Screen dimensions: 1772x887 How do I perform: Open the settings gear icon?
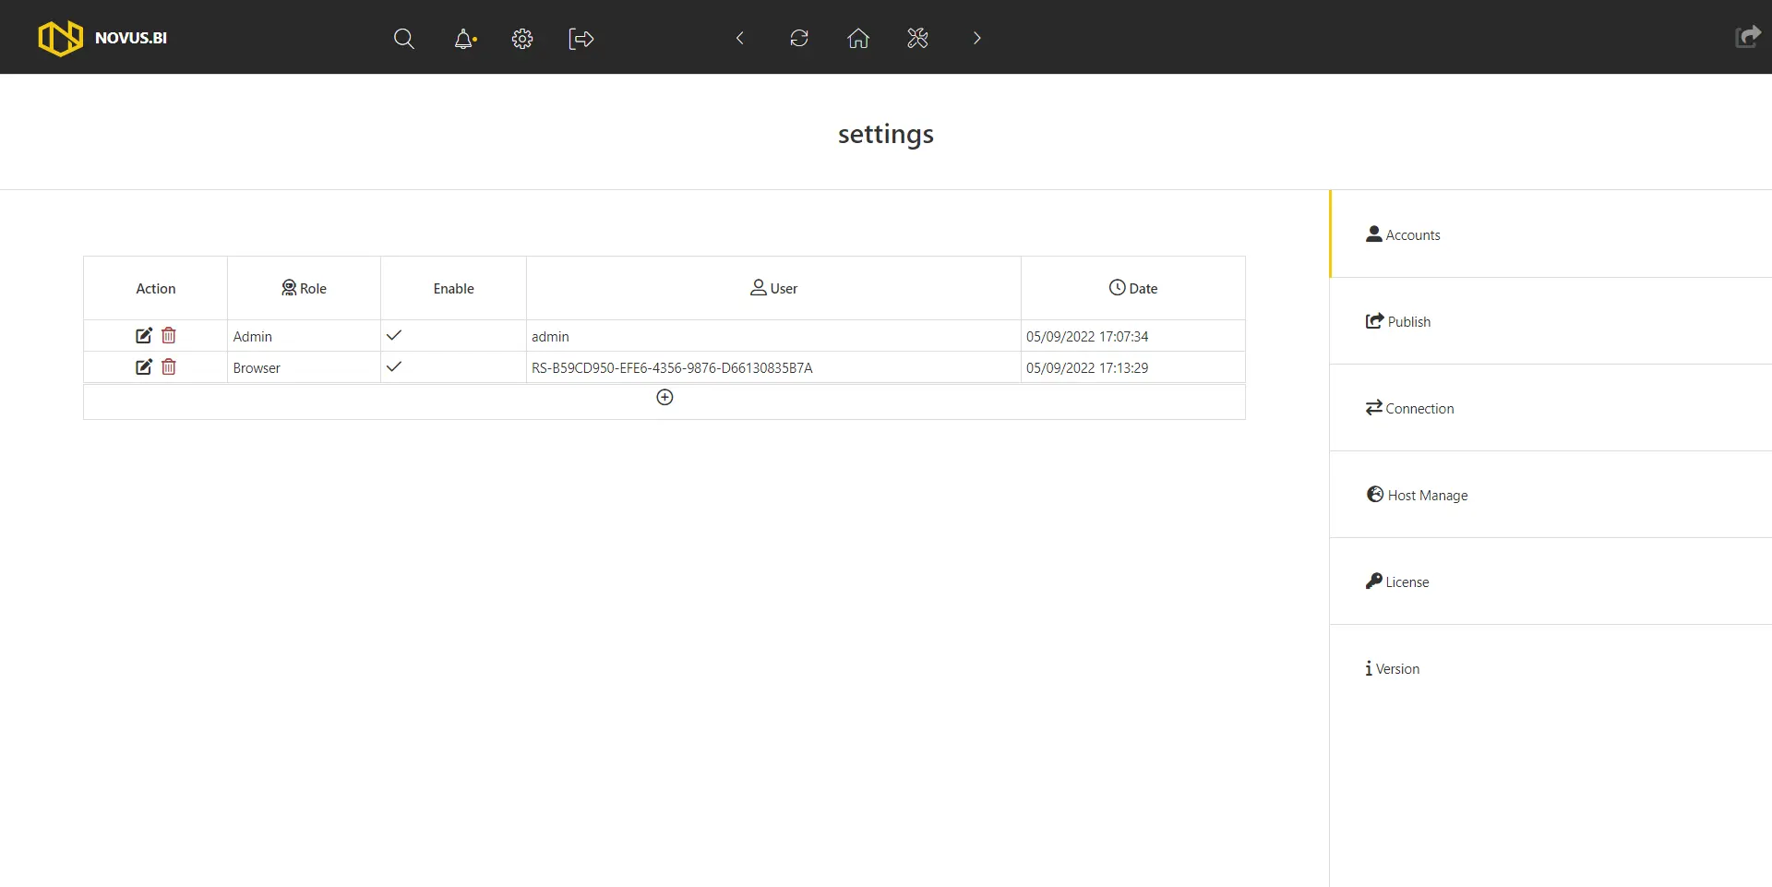pyautogui.click(x=522, y=38)
